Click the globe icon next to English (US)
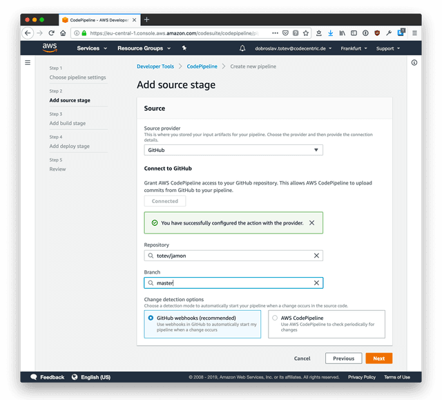442x400 pixels. pyautogui.click(x=75, y=377)
